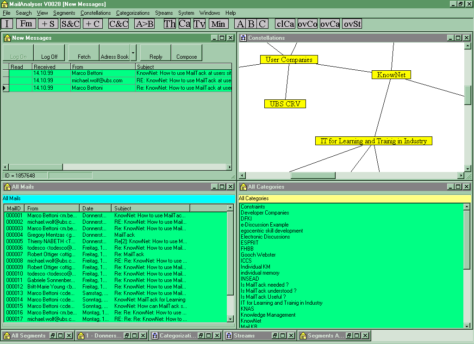This screenshot has height=344, width=474.
Task: Restore the minimized Categorizati... window
Action: pos(200,336)
